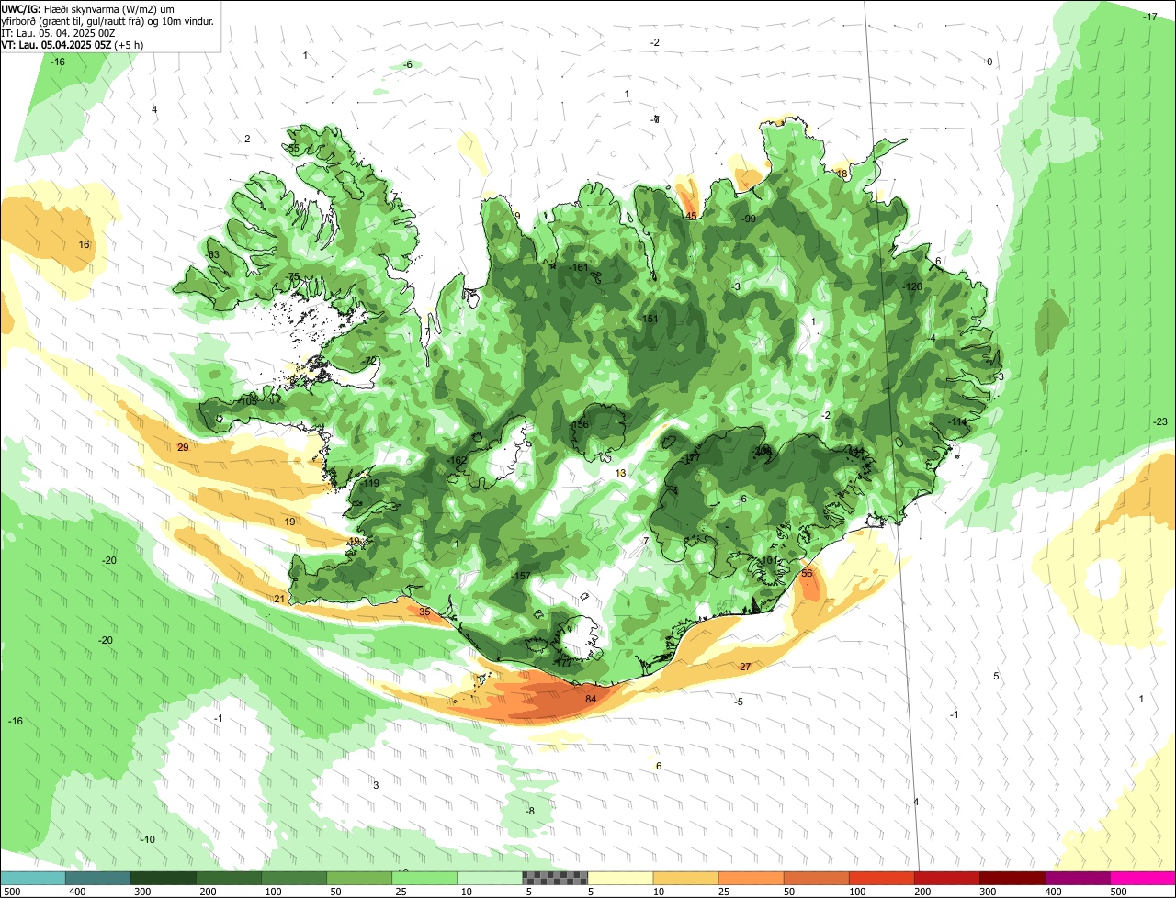Click the value 13 in the central highlands
The image size is (1176, 898).
[x=621, y=473]
